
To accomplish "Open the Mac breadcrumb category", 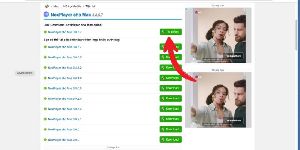I will tap(56, 6).
